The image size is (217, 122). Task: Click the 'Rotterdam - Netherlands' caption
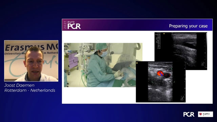pyautogui.click(x=30, y=90)
